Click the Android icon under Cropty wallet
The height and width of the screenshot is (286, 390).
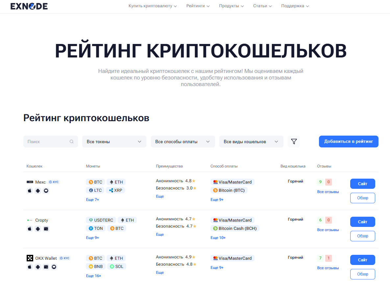(38, 229)
